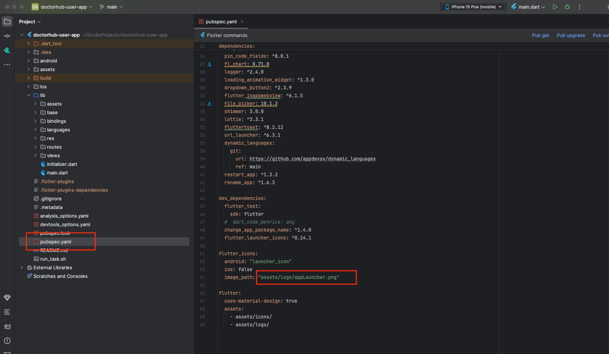The width and height of the screenshot is (609, 354).
Task: Click the image_path value assets/logo/appLauncher.png
Action: [298, 277]
